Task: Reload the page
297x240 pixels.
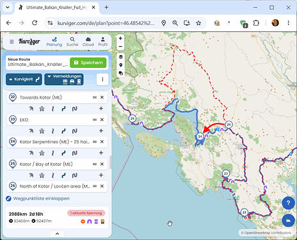Action: point(35,22)
